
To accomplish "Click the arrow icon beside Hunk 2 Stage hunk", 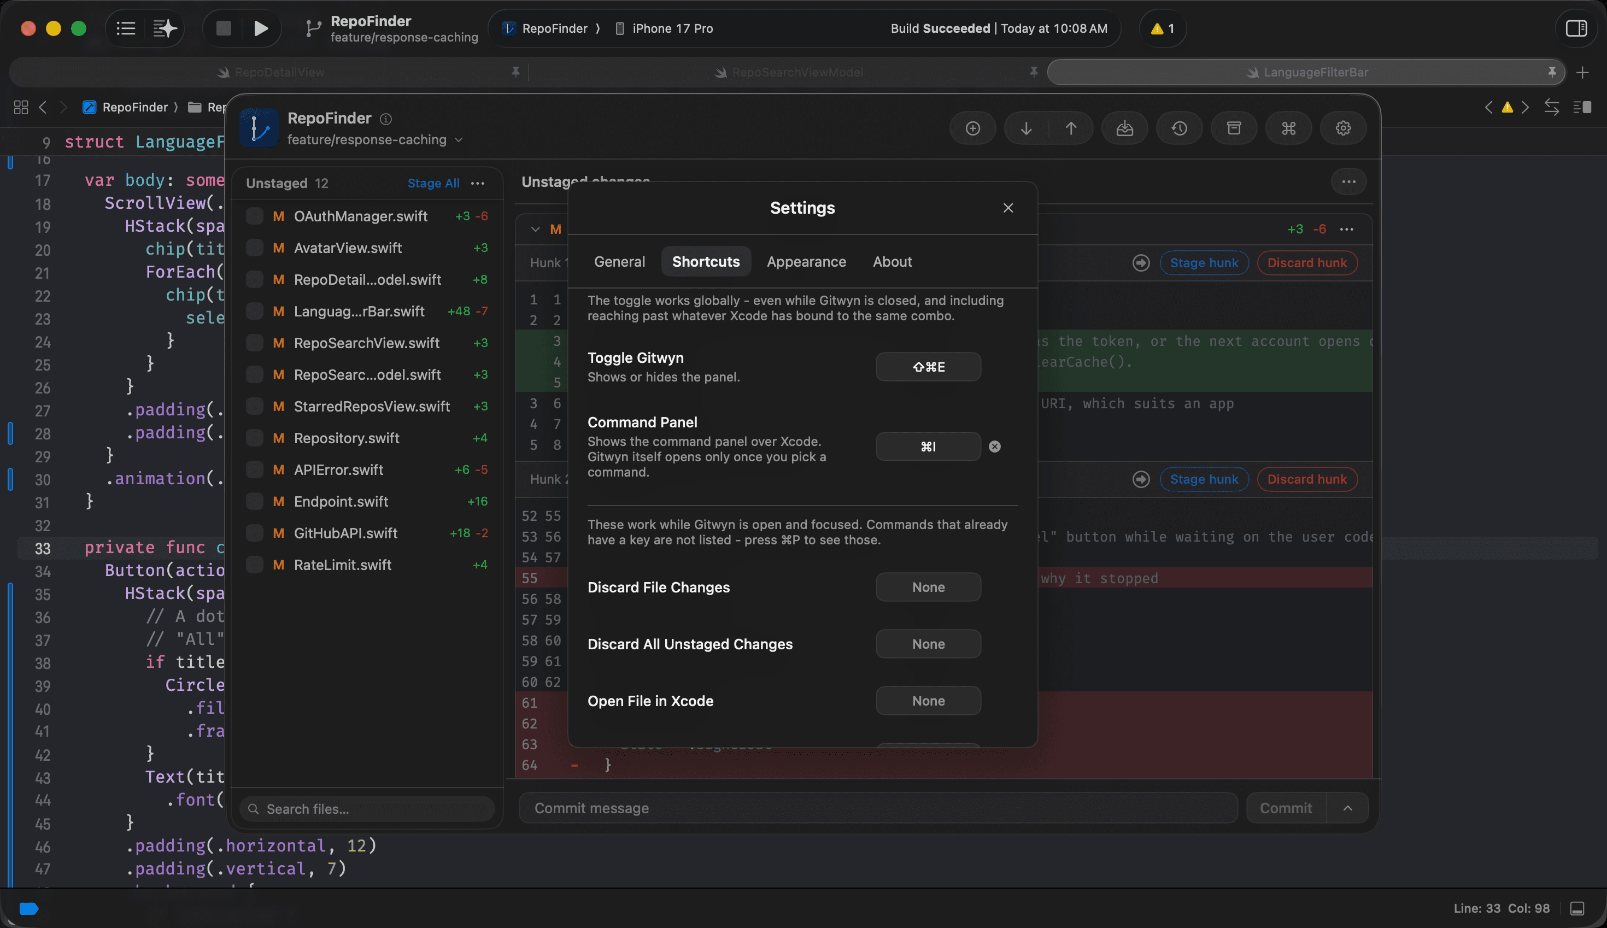I will [1141, 479].
